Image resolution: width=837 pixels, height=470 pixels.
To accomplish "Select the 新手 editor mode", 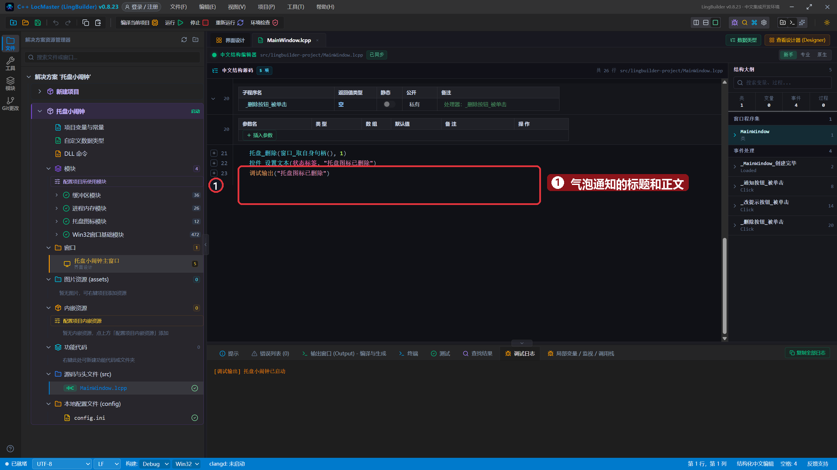I will 788,55.
